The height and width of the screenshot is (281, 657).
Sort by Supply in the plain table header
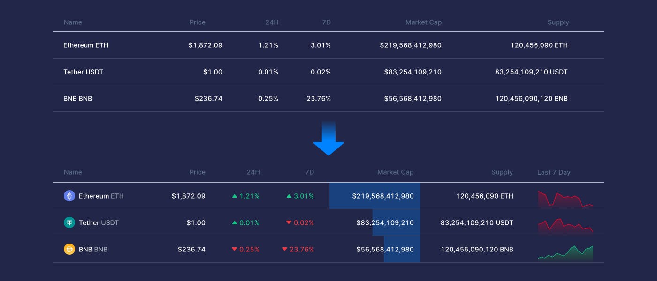tap(558, 22)
